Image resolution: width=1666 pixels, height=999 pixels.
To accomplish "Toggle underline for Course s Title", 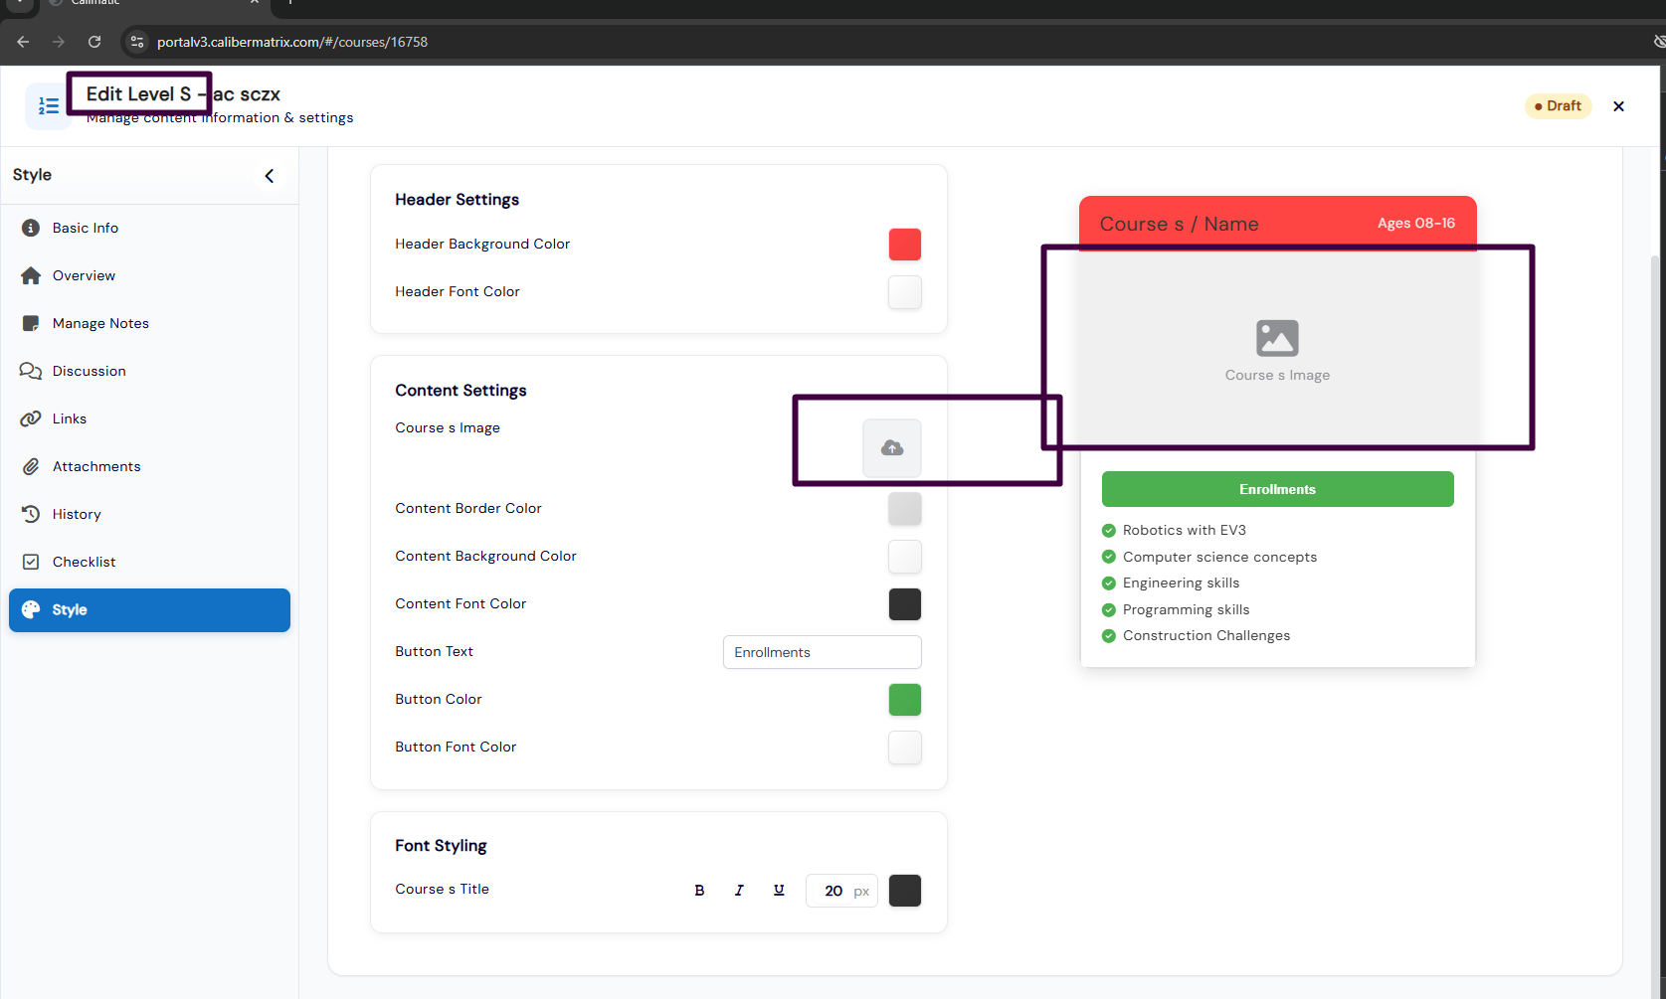I will pos(779,891).
